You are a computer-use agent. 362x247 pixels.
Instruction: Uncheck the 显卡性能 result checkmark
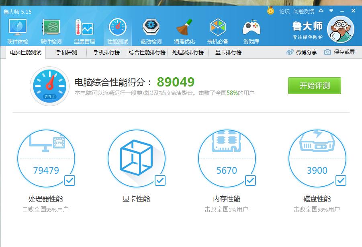pyautogui.click(x=161, y=181)
